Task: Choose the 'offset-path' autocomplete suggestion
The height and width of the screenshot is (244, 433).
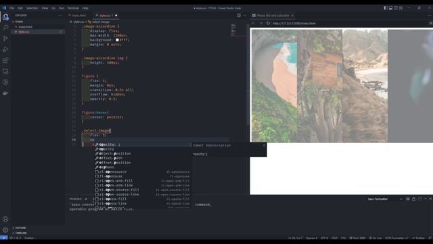Action: click(143, 158)
